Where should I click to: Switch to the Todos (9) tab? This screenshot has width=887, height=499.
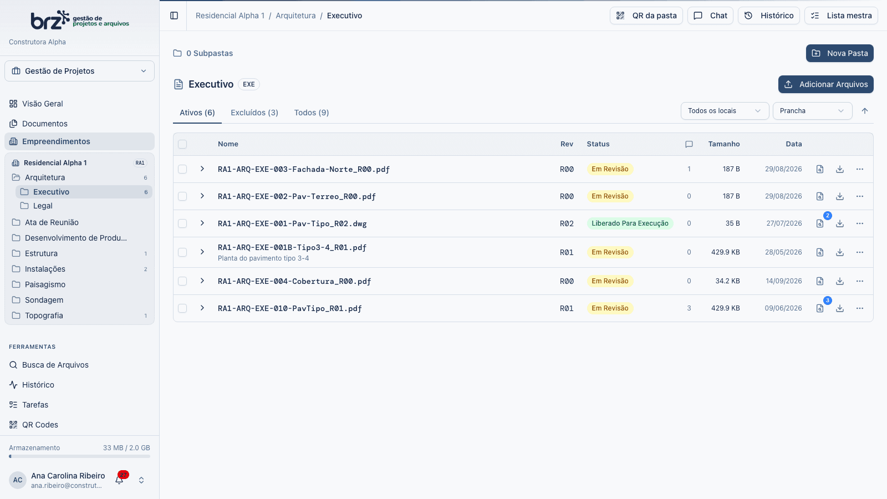(x=312, y=113)
